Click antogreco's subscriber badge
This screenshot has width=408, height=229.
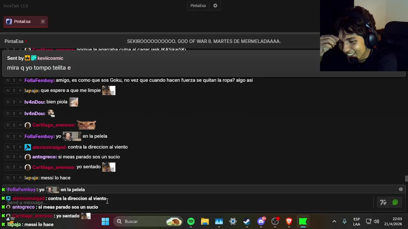(x=28, y=157)
